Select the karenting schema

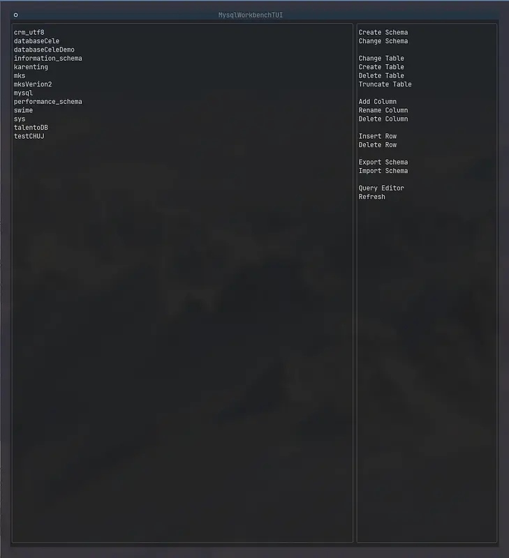point(31,67)
